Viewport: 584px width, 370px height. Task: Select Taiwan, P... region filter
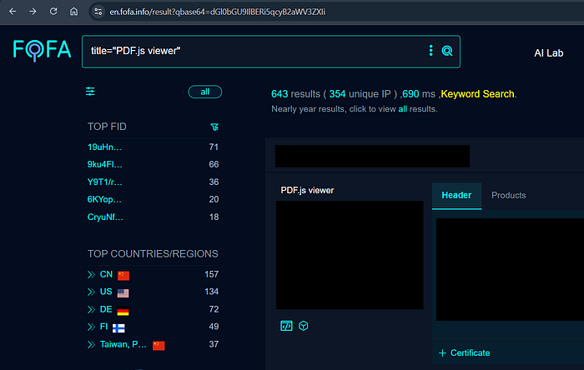123,344
